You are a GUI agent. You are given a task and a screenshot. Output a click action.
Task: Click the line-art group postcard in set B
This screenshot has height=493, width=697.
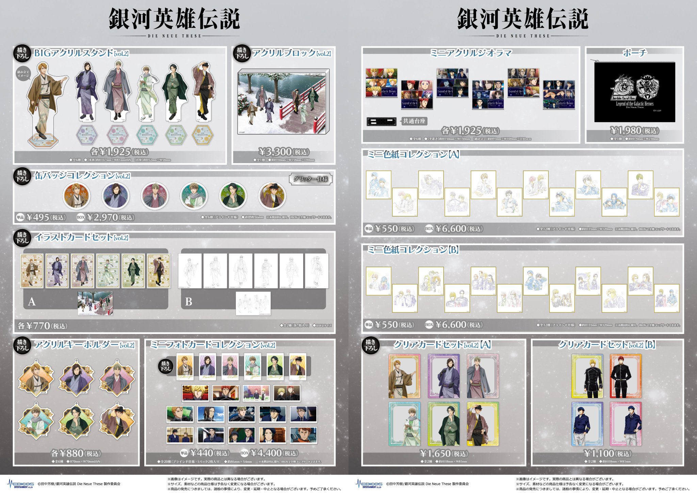253,303
